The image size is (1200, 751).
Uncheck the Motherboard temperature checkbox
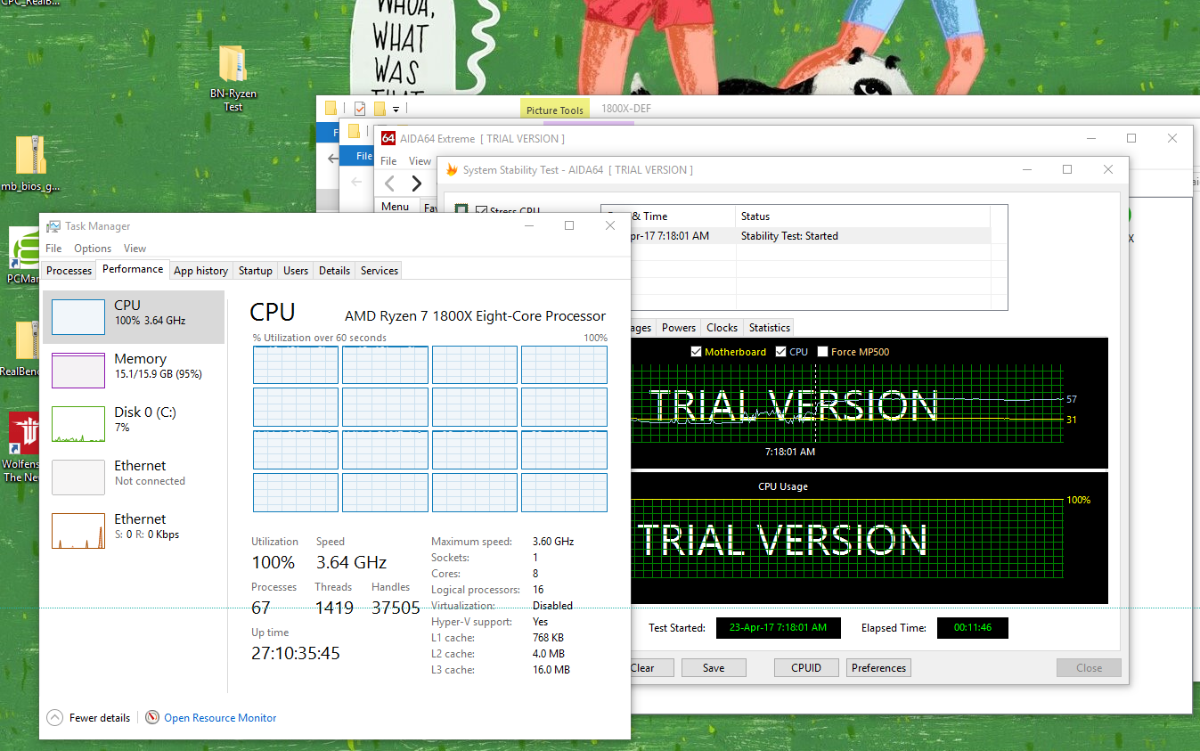click(697, 352)
